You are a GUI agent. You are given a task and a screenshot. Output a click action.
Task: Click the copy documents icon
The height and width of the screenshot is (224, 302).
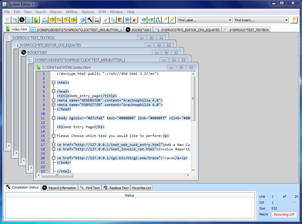click(x=113, y=20)
